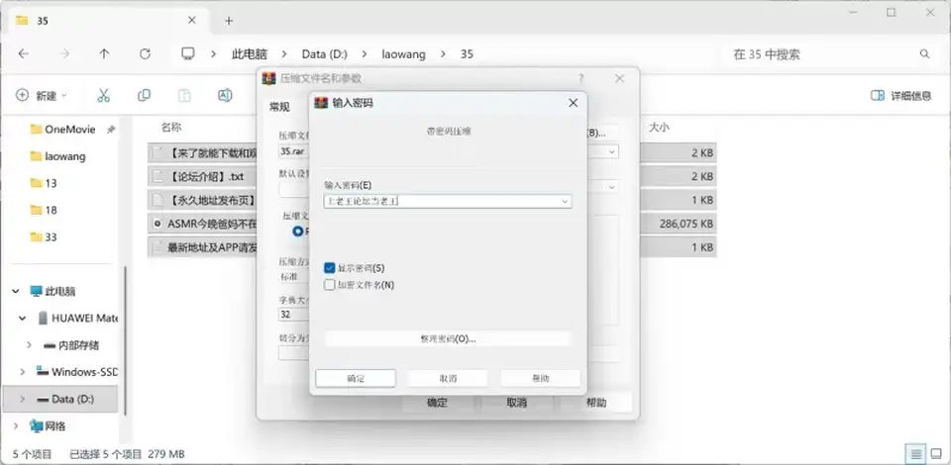
Task: Click 帮助 in the 压缩文件名和参数 dialog
Action: 596,403
